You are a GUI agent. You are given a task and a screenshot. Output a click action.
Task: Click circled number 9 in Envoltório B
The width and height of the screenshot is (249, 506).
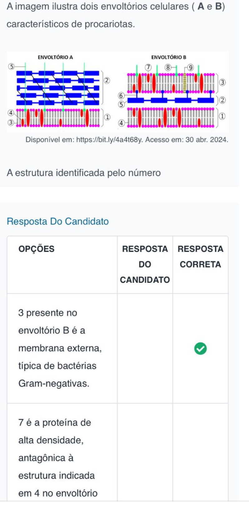191,68
